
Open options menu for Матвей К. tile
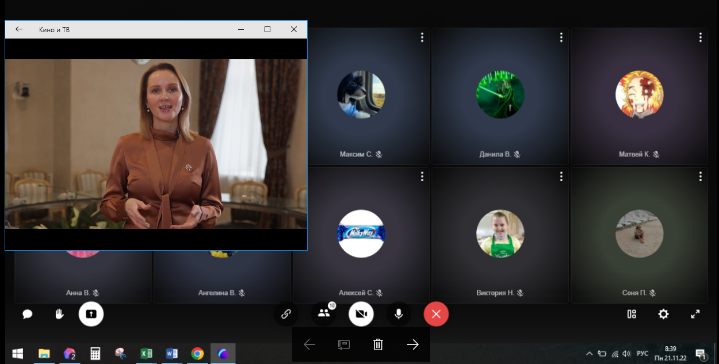[701, 37]
